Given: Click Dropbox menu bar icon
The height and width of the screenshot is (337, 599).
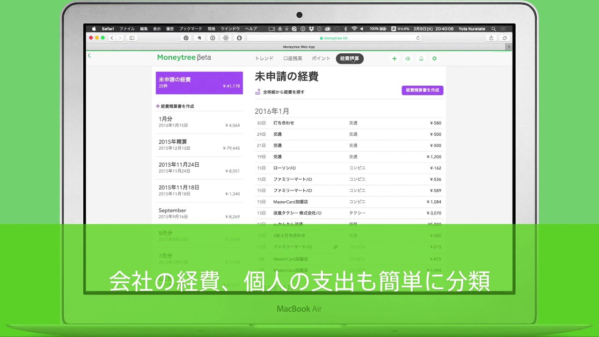Looking at the screenshot, I should pyautogui.click(x=311, y=29).
